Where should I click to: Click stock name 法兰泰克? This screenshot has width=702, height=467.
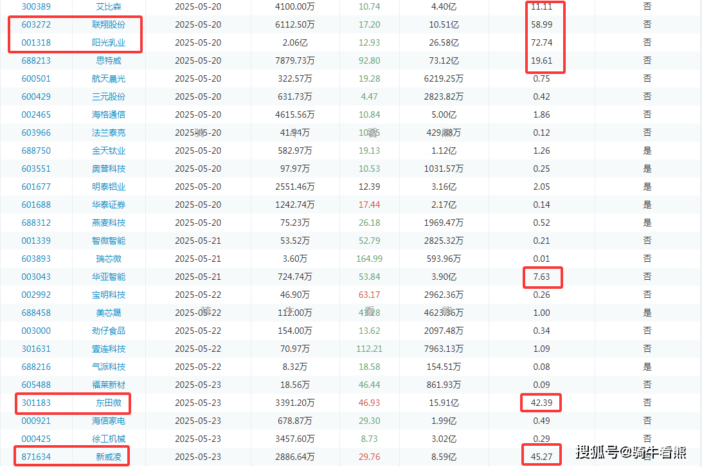coord(109,133)
